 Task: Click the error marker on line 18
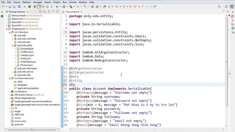pyautogui.click(x=62, y=85)
